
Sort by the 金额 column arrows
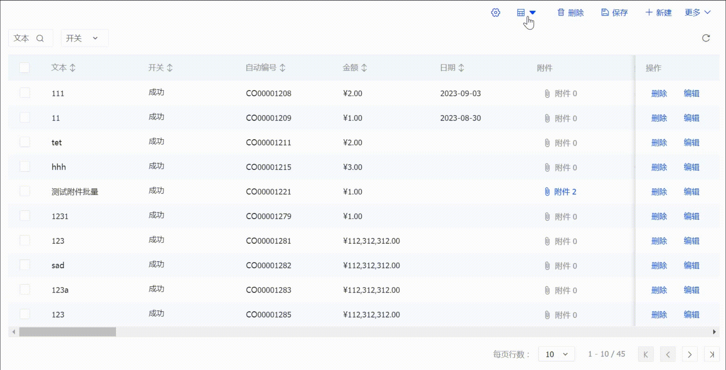[x=364, y=68]
